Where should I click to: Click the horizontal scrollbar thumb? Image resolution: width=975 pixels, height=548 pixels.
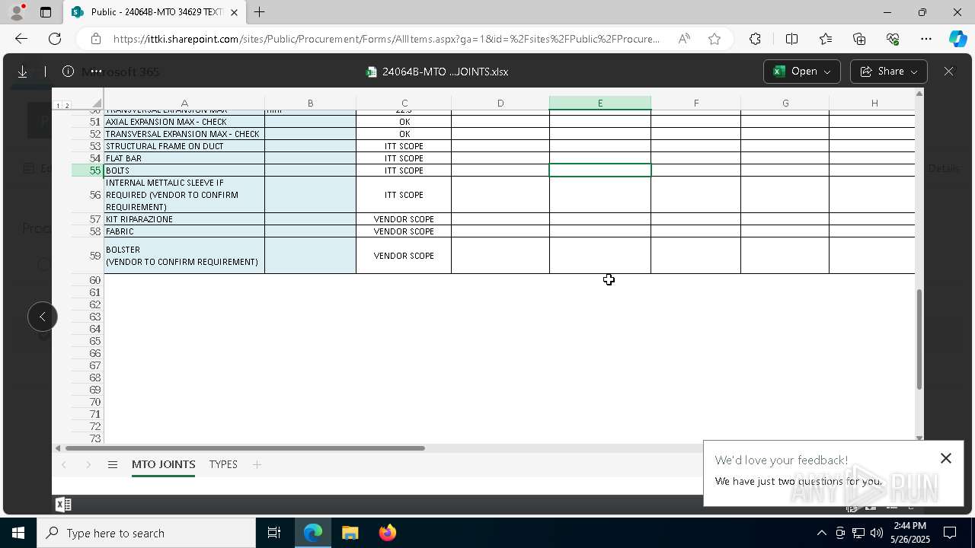pyautogui.click(x=245, y=448)
